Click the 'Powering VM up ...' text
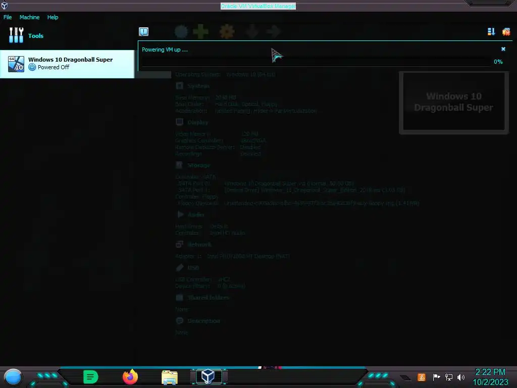Image resolution: width=517 pixels, height=388 pixels. click(x=165, y=50)
